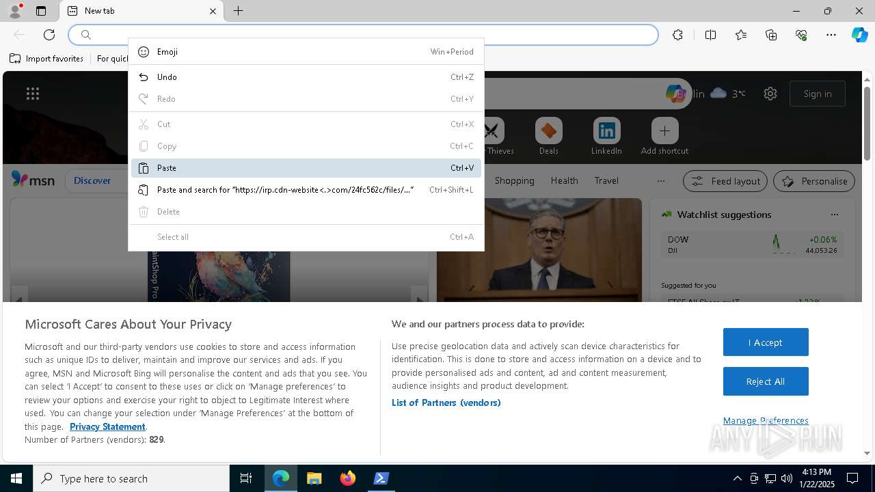
Task: Open Keir Starmer news thumbnail
Action: (539, 250)
